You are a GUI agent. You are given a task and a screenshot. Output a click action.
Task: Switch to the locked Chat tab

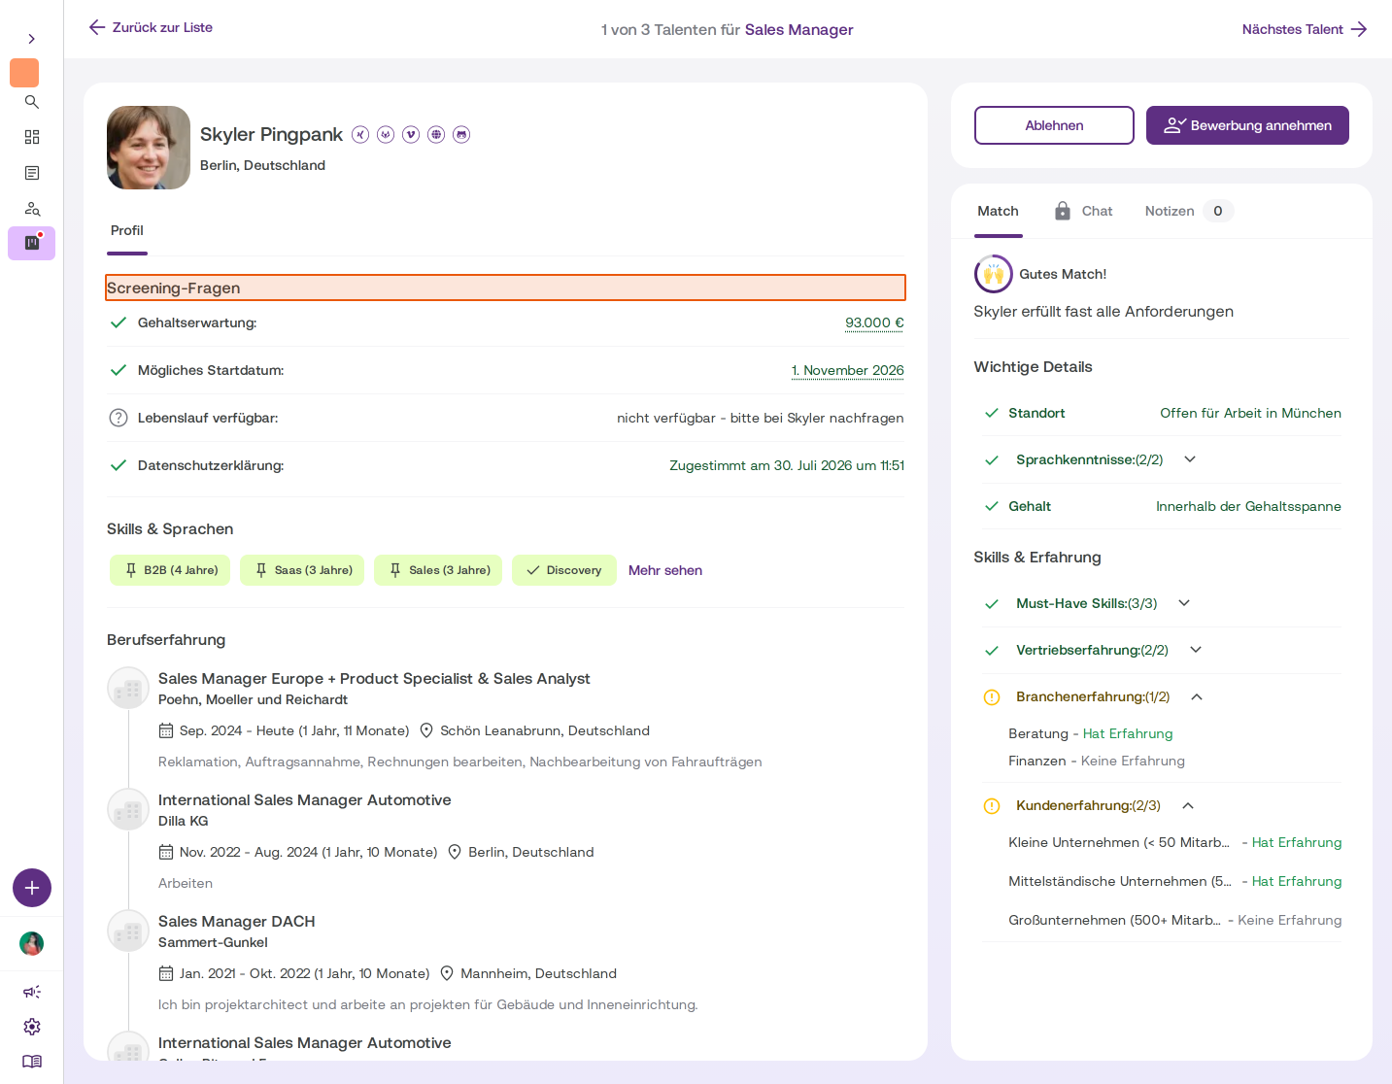pos(1083,211)
